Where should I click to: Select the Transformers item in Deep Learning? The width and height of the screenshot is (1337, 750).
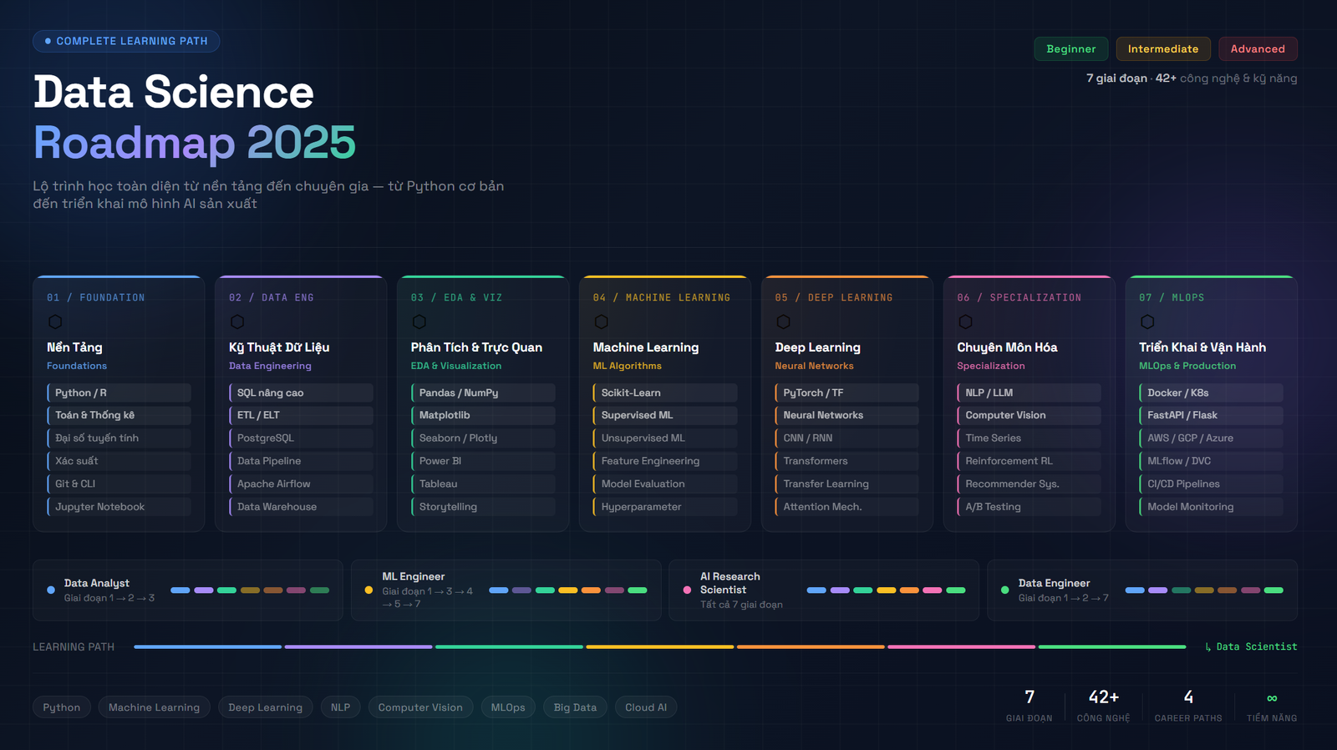(846, 461)
